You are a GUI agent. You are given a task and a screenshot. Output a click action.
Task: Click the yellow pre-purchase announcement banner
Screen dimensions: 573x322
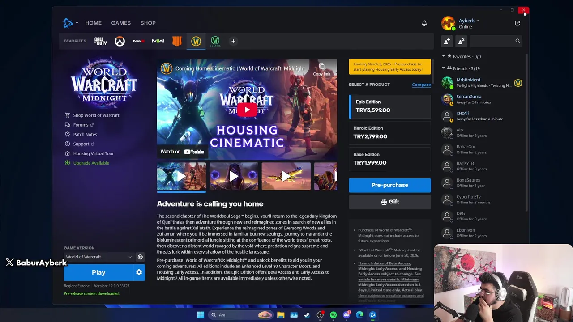tap(389, 67)
